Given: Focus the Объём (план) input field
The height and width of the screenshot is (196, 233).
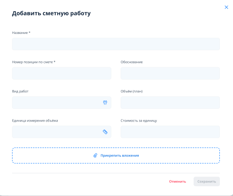Looking at the screenshot, I should click(170, 102).
